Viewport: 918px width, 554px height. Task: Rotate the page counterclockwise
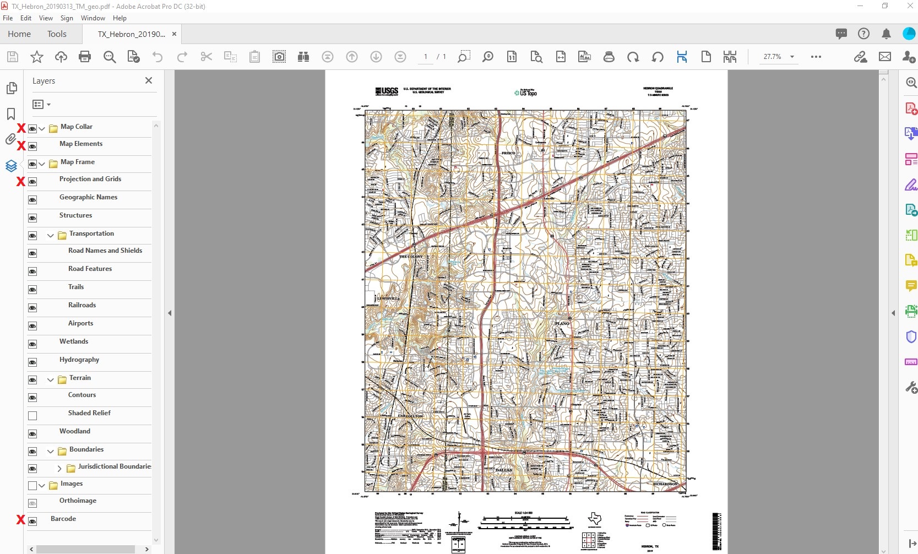tap(658, 57)
